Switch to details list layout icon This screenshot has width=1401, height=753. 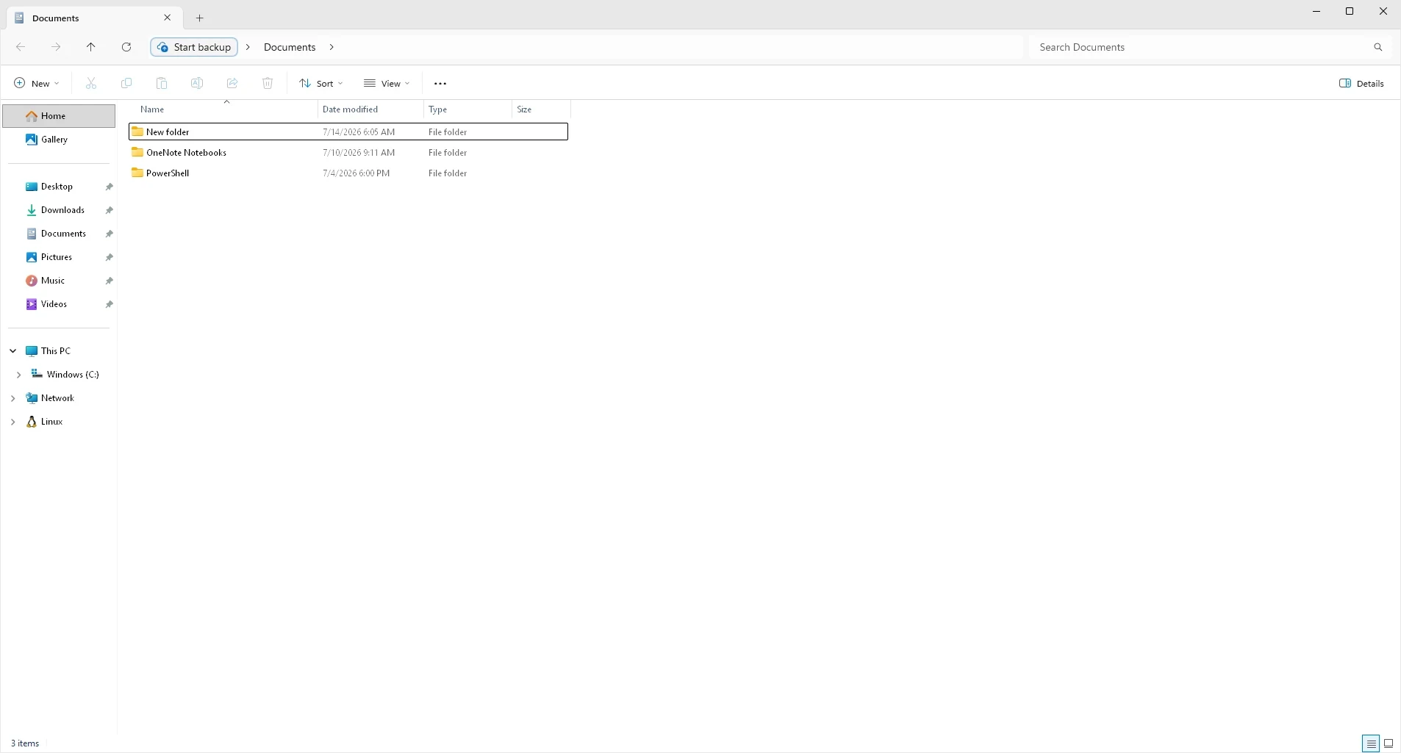(x=1371, y=743)
